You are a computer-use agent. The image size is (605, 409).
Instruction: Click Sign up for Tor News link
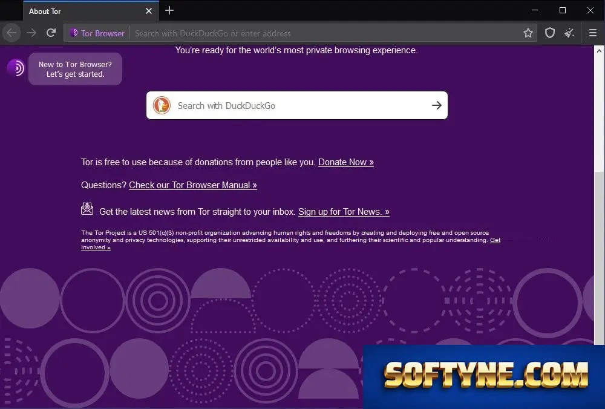click(x=344, y=212)
